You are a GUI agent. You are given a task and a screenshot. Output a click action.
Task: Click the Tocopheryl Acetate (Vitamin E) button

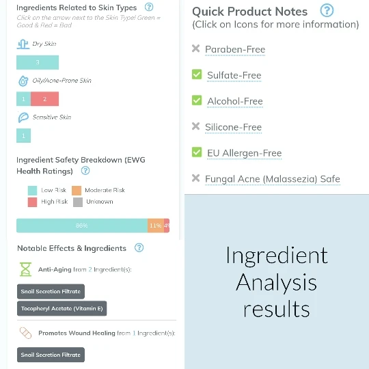pos(62,308)
